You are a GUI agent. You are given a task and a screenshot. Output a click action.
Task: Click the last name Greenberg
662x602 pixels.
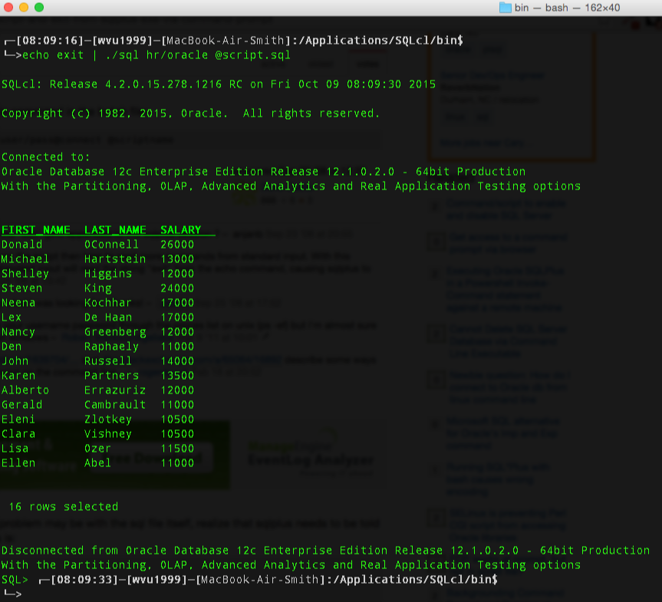pyautogui.click(x=115, y=332)
